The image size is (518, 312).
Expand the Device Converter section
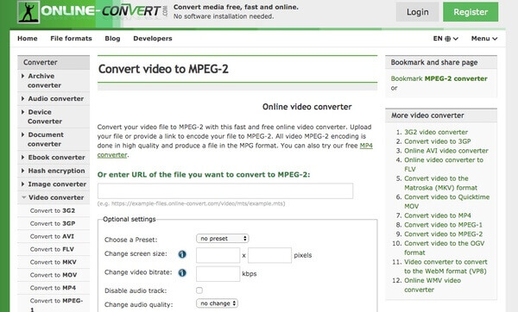coord(54,116)
